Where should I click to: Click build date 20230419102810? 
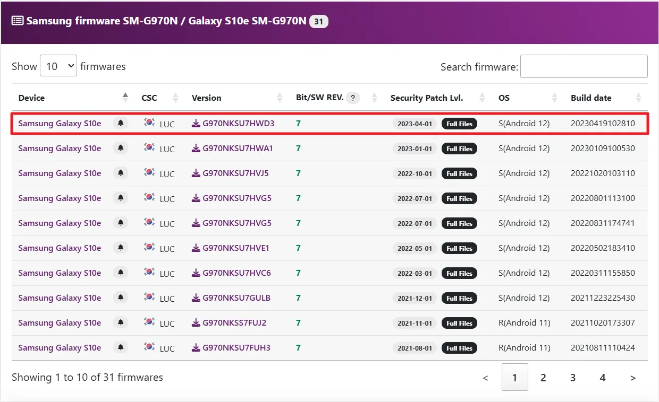(603, 123)
